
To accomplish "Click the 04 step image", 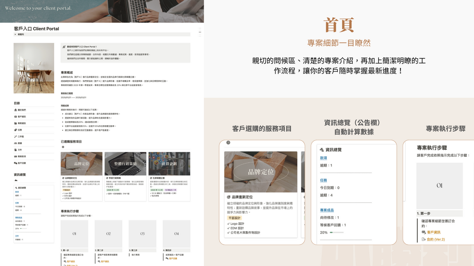I will [x=176, y=234].
